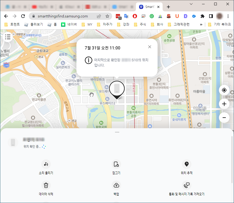Open a new browser tab
The height and width of the screenshot is (203, 234).
[x=168, y=7]
